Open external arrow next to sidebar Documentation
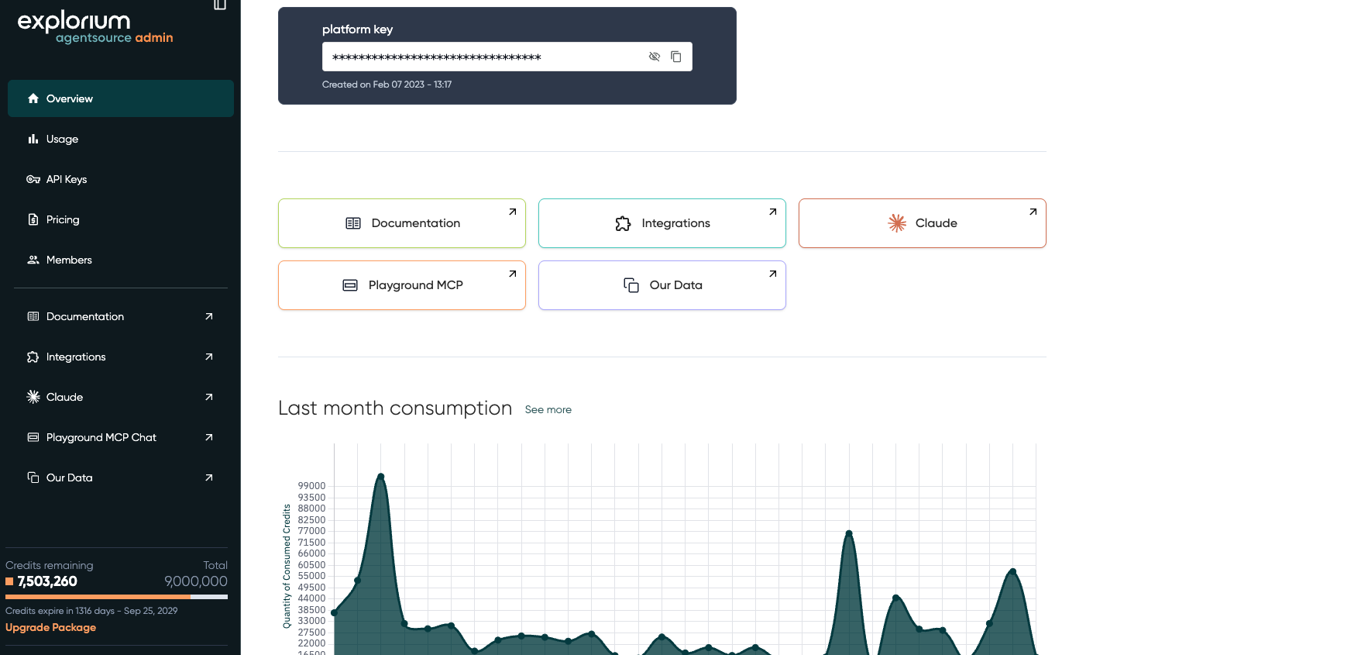Screen dimensions: 1361x655 [209, 316]
